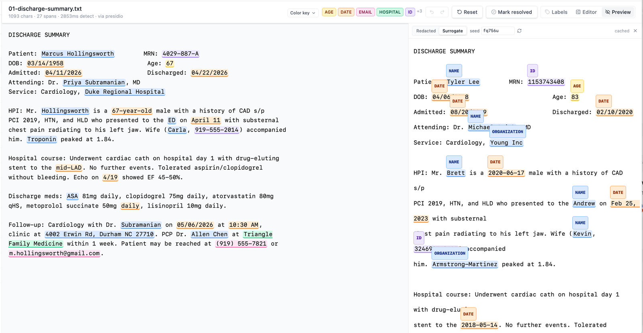Mark the document as resolved
Viewport: 643px width, 333px height.
click(x=512, y=12)
